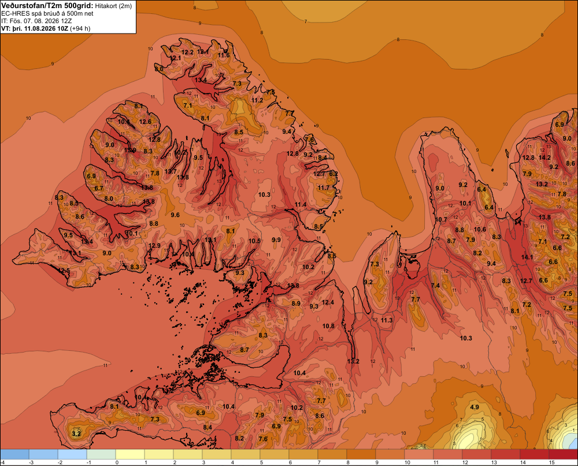Click the temperature value 10.5
Screen dimensions: 578x466
(x=254, y=241)
